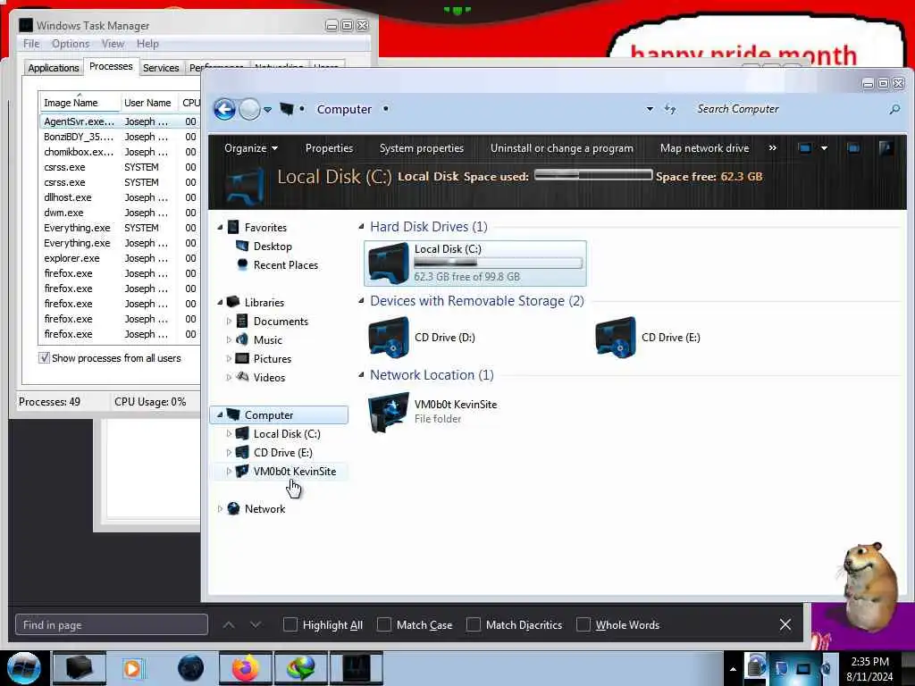
Task: Select Local Disk (C:) drive tile
Action: tap(475, 264)
